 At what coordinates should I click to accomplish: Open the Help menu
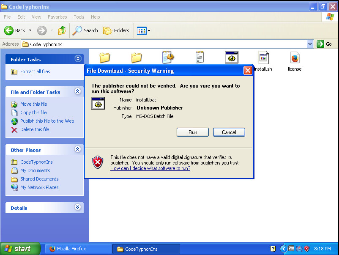[x=96, y=17]
